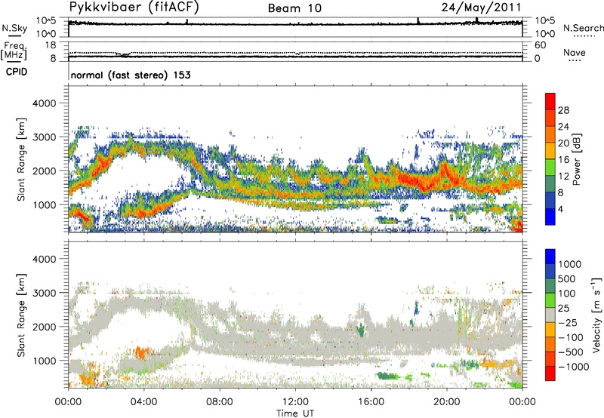Click the -500 value on velocity color bar
Screen dimensions: 604x418
click(570, 352)
